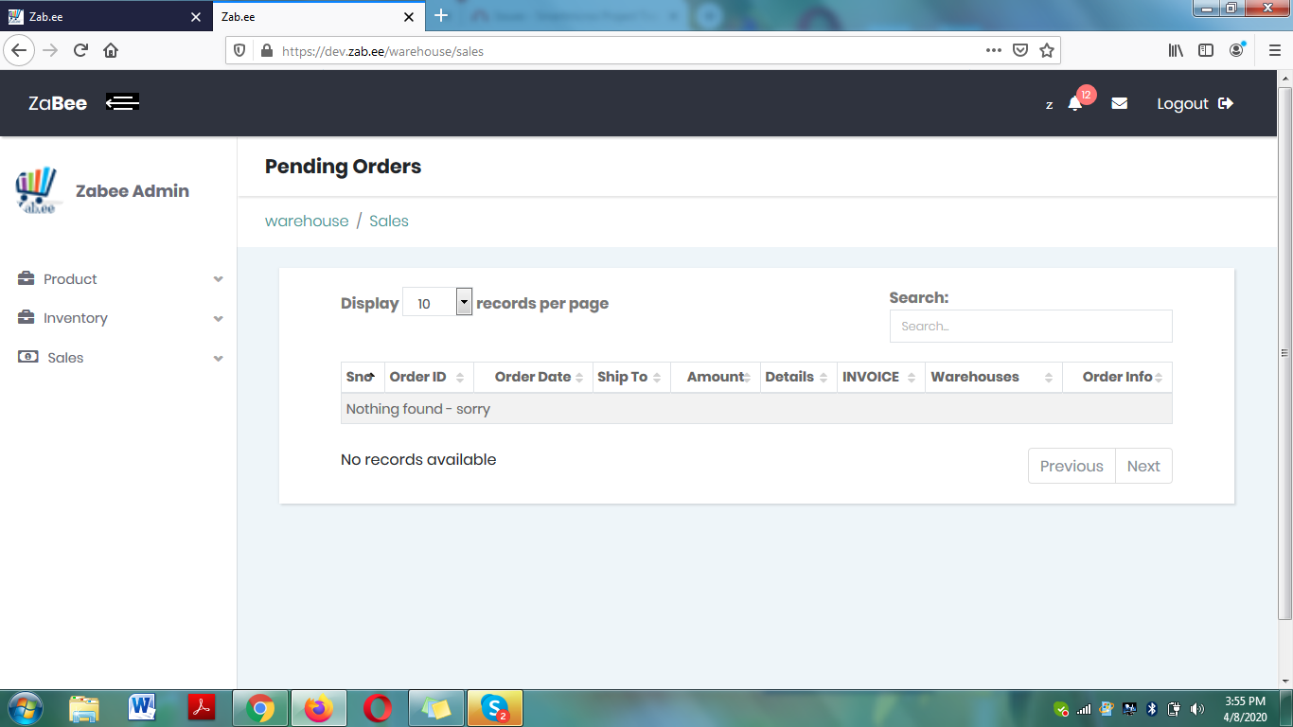The height and width of the screenshot is (727, 1293).
Task: Open a new browser tab
Action: (x=441, y=16)
